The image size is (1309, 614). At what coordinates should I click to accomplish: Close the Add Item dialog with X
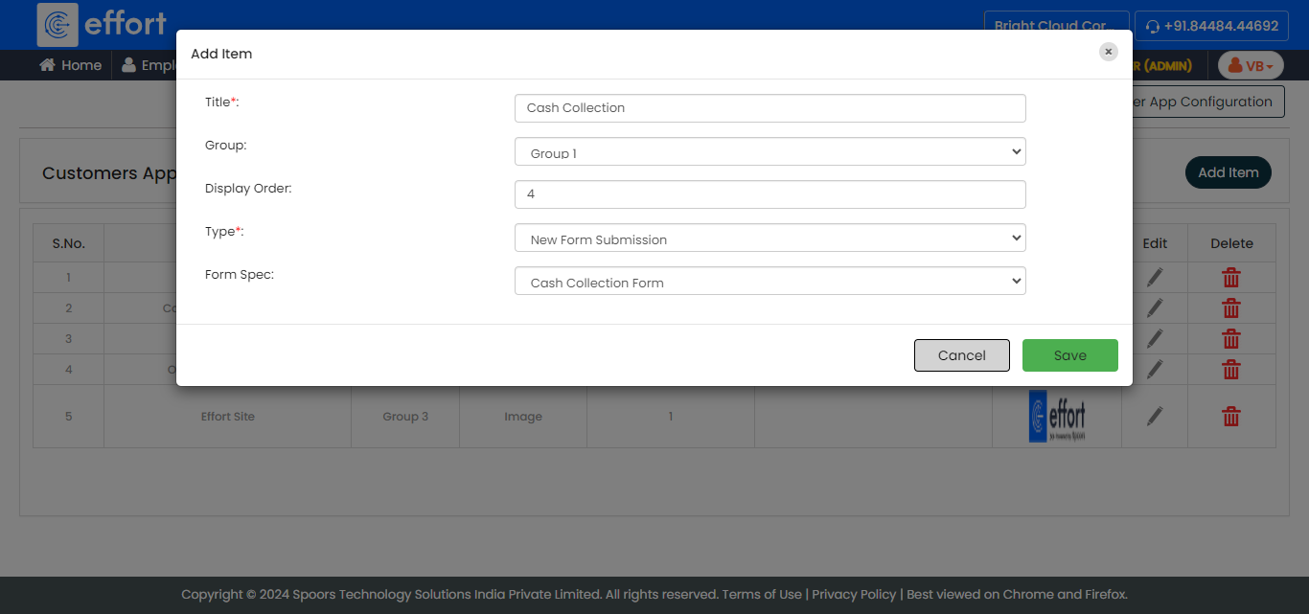click(x=1108, y=52)
